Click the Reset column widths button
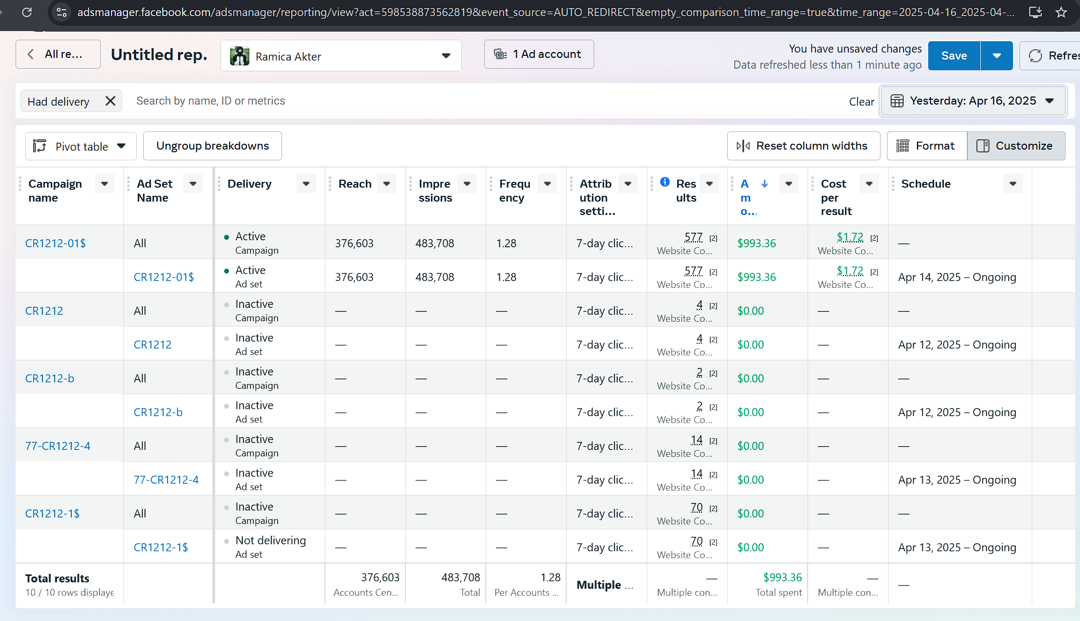 tap(803, 146)
